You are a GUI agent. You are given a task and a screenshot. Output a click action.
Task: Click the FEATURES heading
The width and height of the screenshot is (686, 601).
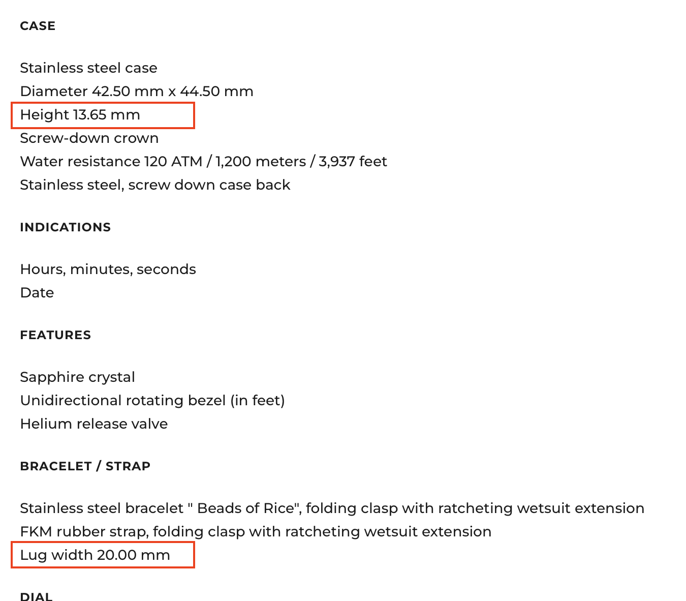click(55, 335)
